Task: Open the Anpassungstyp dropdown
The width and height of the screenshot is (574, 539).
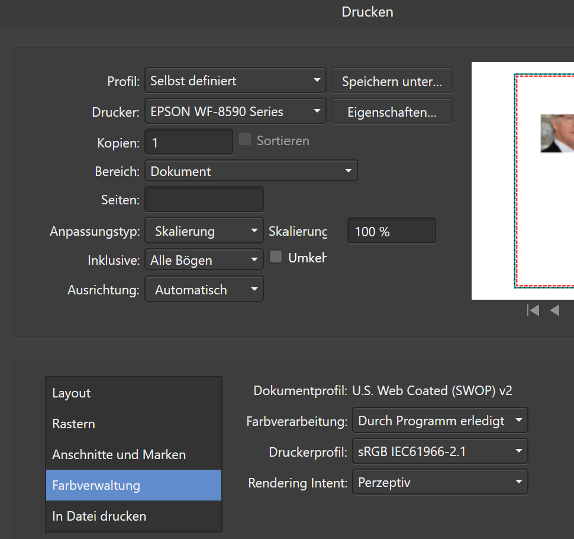Action: (x=204, y=231)
